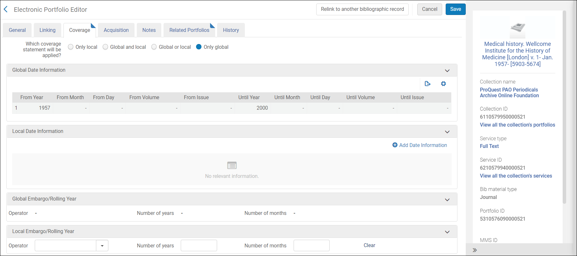This screenshot has width=577, height=256.
Task: Open the Coverage tab
Action: [80, 30]
